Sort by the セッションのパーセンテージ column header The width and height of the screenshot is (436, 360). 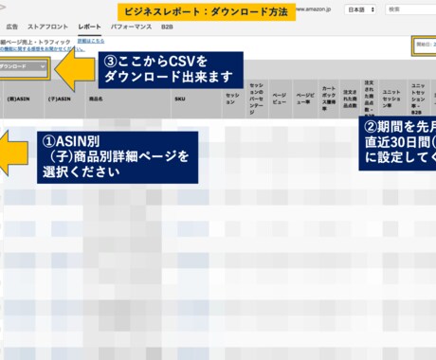257,99
